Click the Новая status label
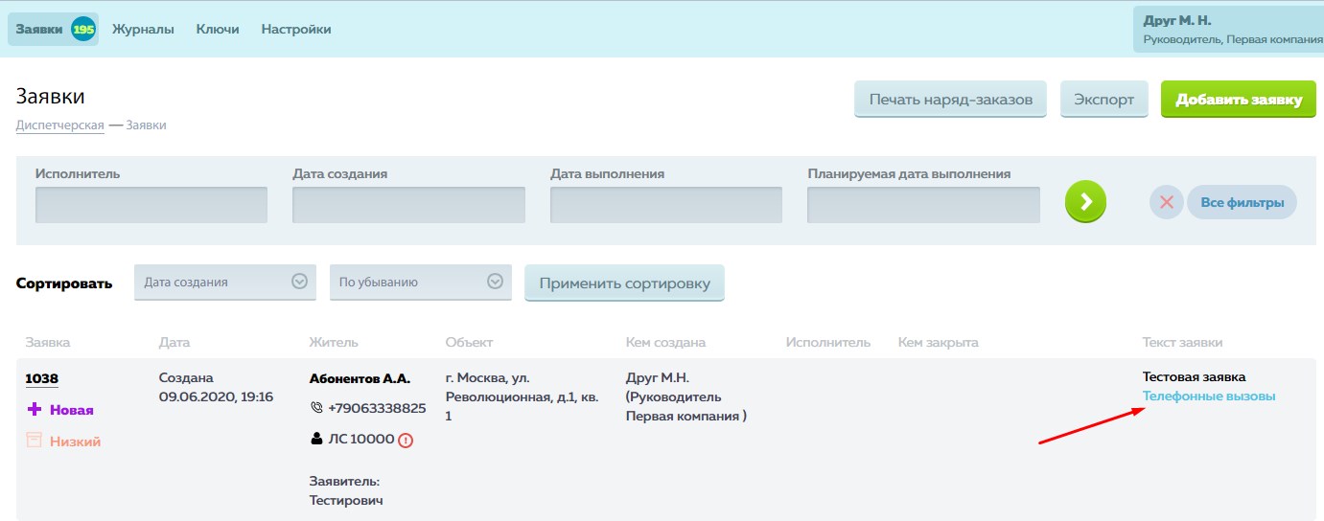The image size is (1324, 521). point(72,410)
